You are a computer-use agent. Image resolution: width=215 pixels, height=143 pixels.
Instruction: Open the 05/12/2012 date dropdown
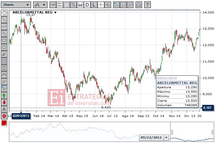click(166, 137)
